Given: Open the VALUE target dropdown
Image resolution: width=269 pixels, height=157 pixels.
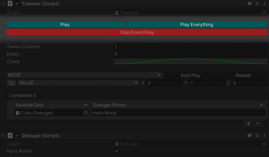Looking at the screenshot, I should coord(79,83).
